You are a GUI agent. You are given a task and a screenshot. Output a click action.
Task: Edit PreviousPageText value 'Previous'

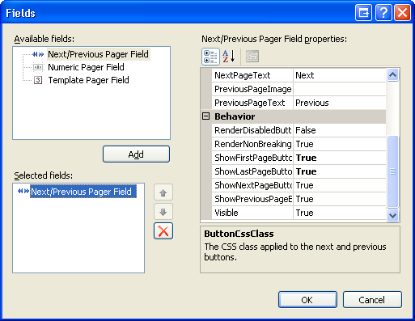(340, 103)
